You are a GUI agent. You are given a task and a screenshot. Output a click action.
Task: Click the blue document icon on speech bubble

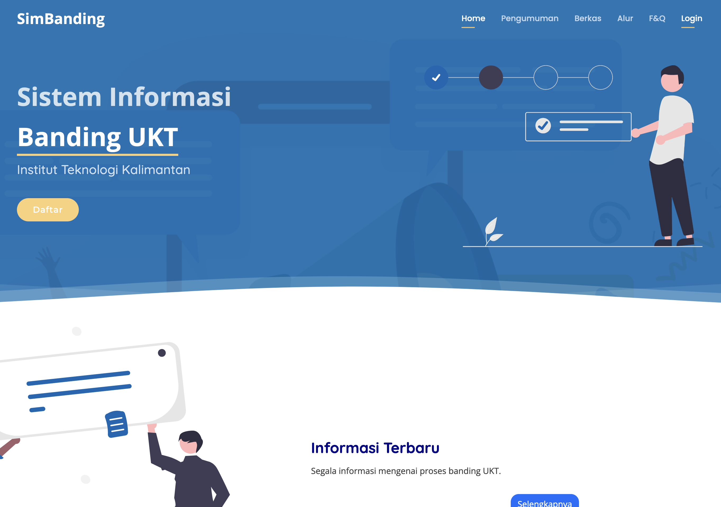116,424
